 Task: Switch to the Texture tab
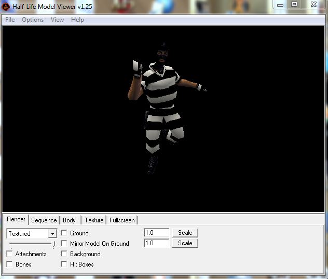click(94, 220)
